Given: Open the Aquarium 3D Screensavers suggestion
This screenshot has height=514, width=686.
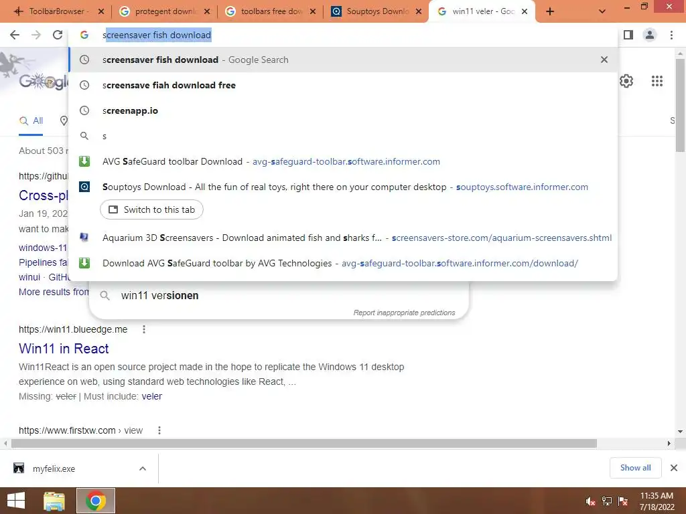Looking at the screenshot, I should (344, 238).
